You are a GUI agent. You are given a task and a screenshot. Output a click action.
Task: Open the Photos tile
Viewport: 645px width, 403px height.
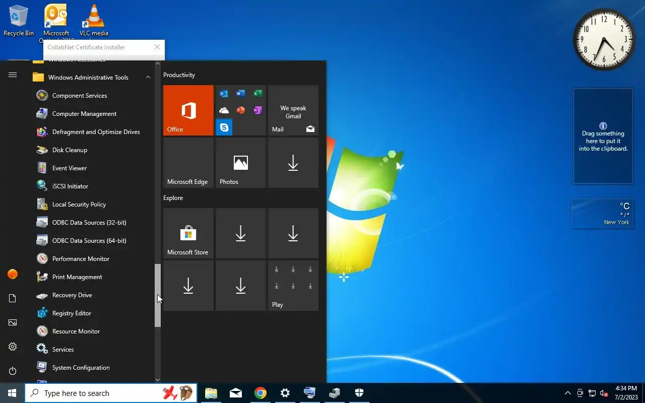pos(241,163)
